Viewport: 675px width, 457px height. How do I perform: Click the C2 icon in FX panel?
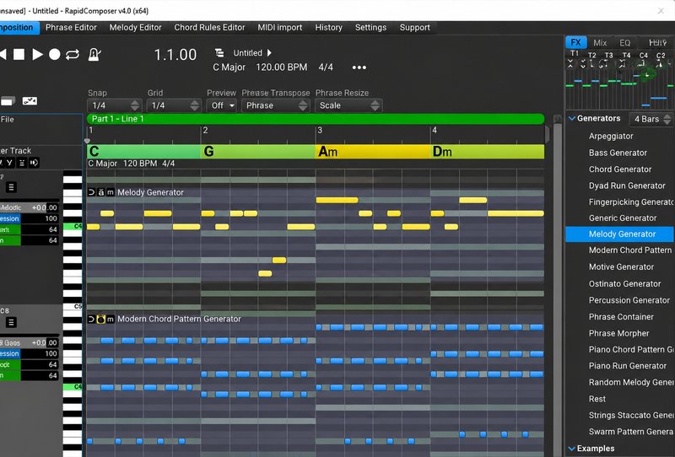[660, 64]
